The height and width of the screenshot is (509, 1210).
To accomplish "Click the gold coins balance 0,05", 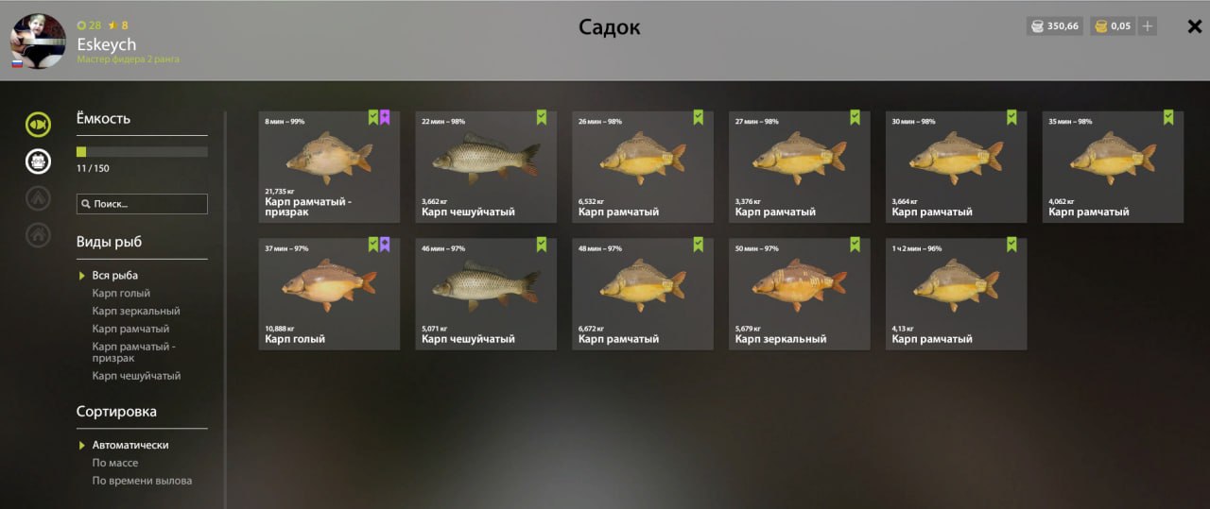I will 1113,26.
